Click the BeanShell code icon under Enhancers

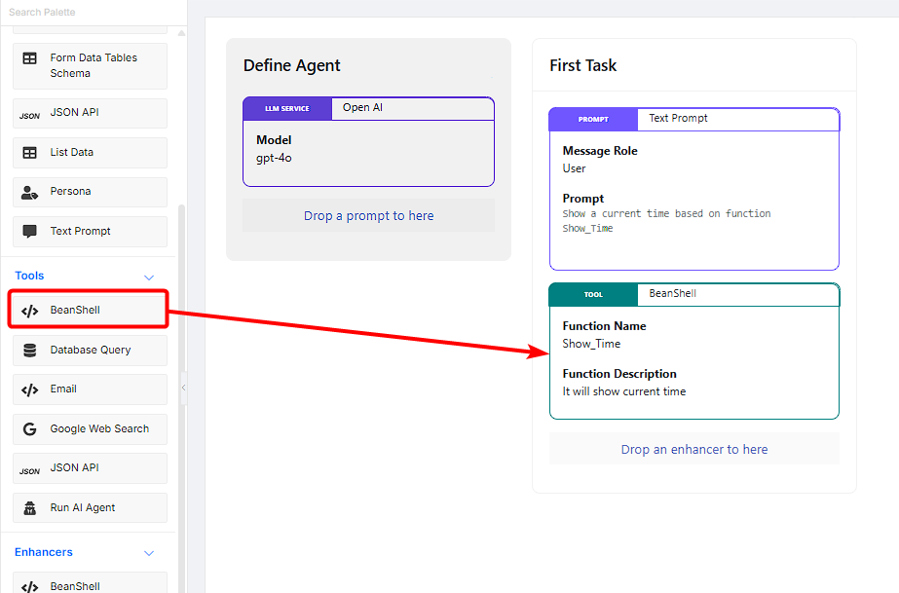click(30, 587)
